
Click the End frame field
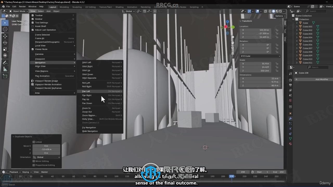click(278, 172)
